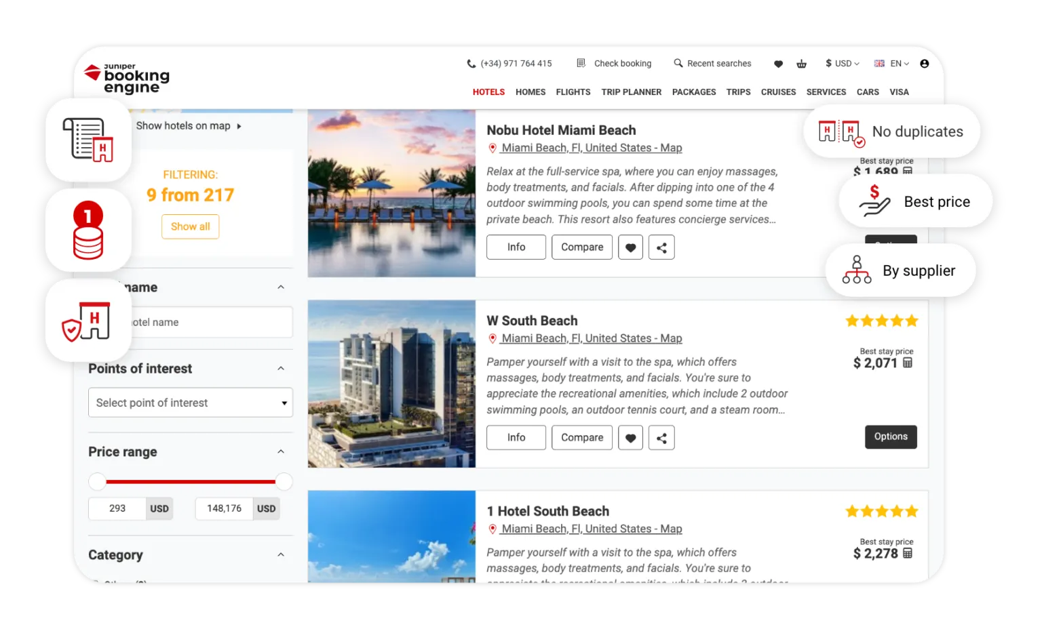Open the TRIP PLANNER tab
Viewport: 1042px width, 629px height.
[632, 92]
